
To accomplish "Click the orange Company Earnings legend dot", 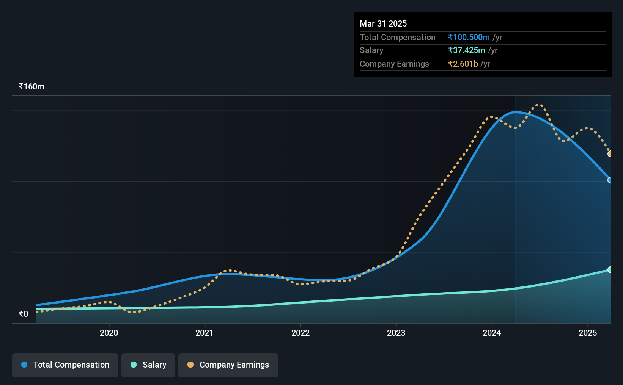I will (x=190, y=365).
